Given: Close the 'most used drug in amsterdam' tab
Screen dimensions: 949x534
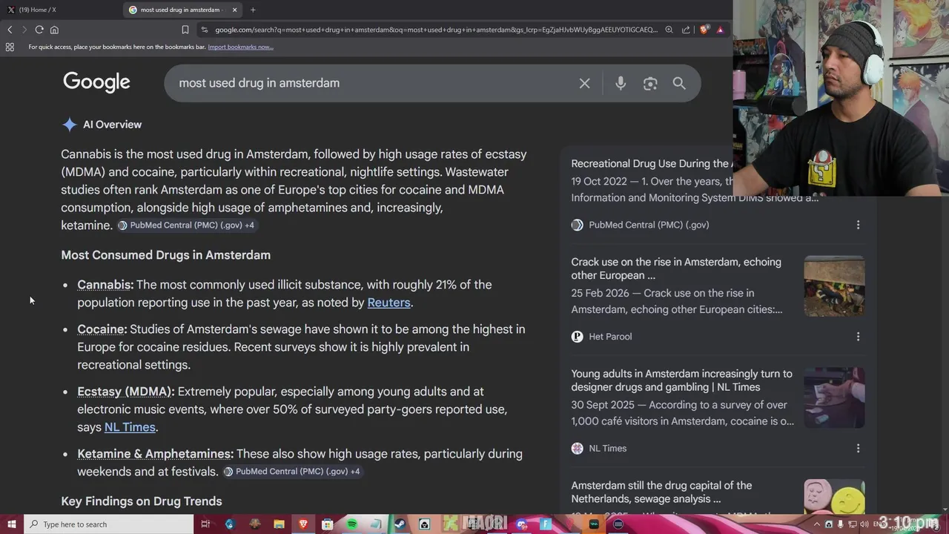Looking at the screenshot, I should (235, 10).
